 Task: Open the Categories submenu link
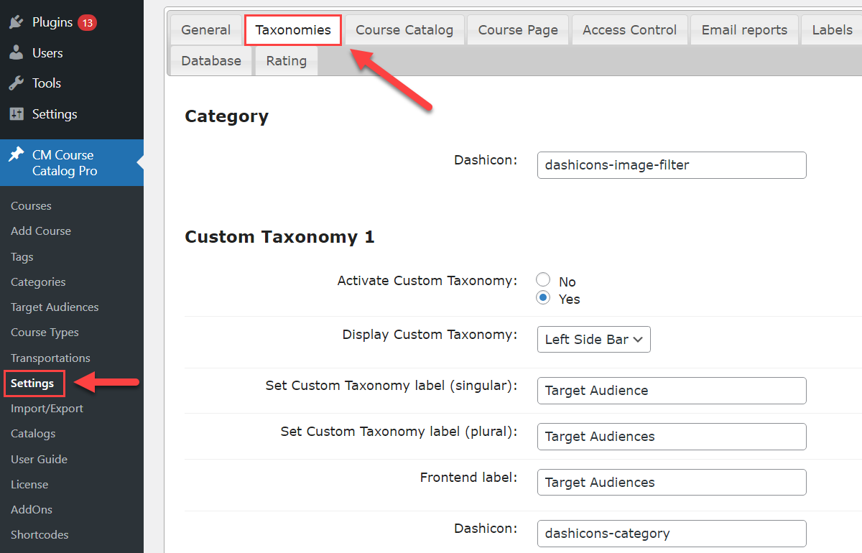click(x=38, y=282)
